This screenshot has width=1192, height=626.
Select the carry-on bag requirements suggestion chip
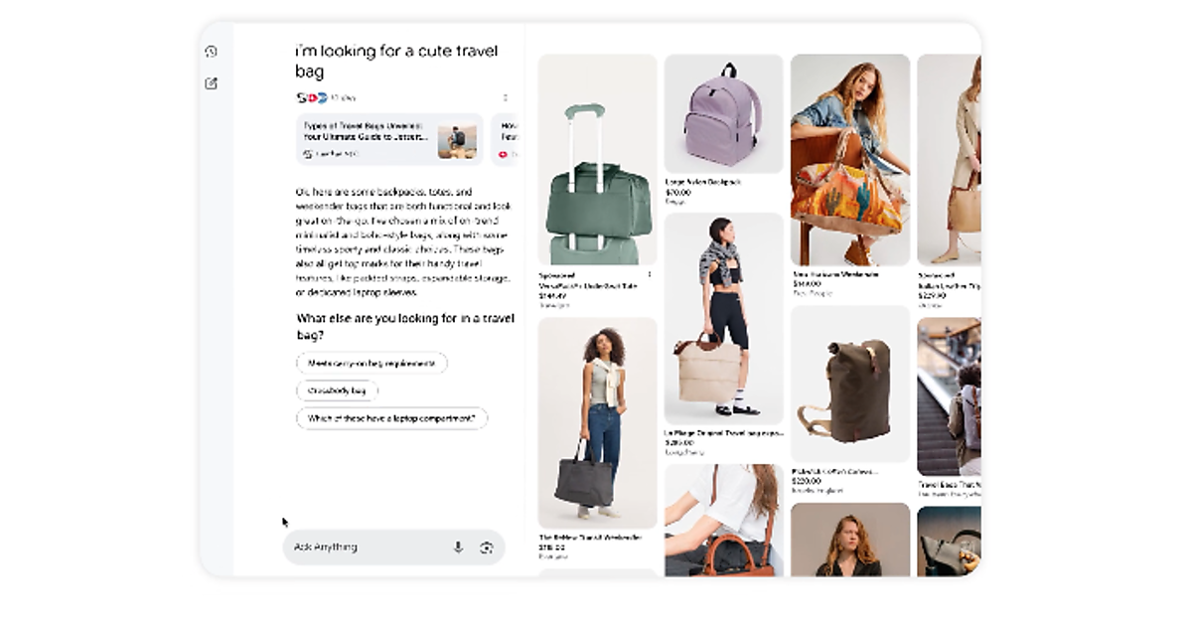pyautogui.click(x=372, y=364)
